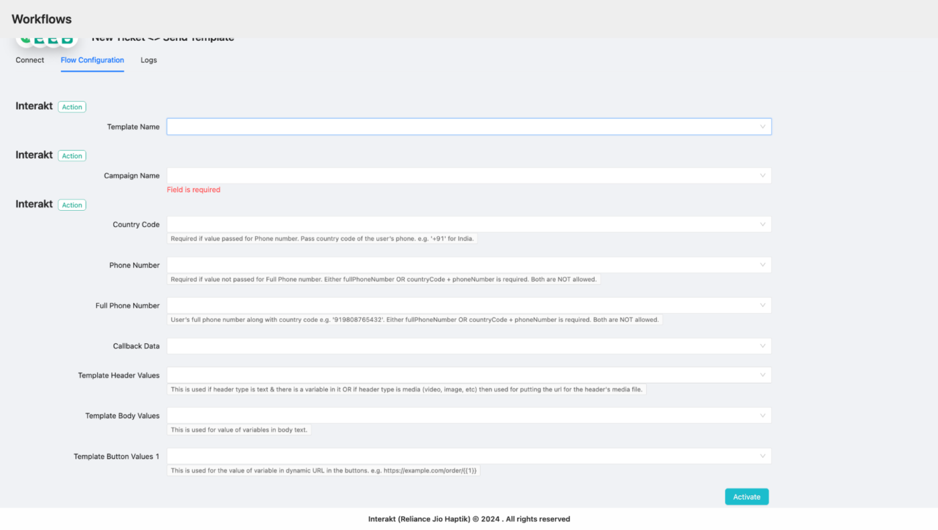Viewport: 938px width, 530px height.
Task: Open the Template Name dropdown
Action: pyautogui.click(x=762, y=126)
